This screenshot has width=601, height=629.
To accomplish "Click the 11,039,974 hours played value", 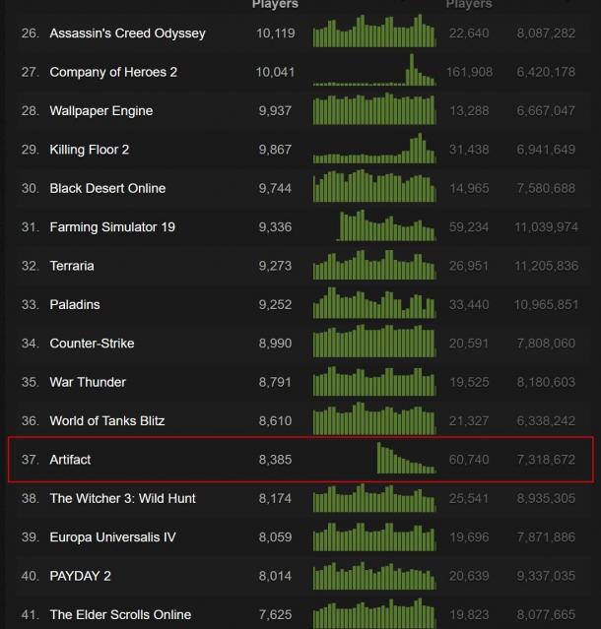I will click(547, 227).
